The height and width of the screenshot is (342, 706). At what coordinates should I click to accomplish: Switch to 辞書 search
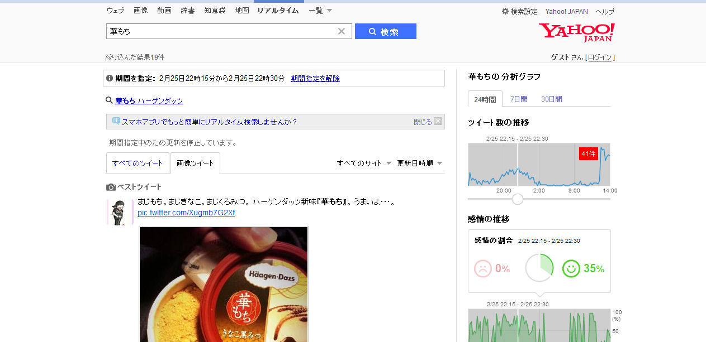click(188, 10)
